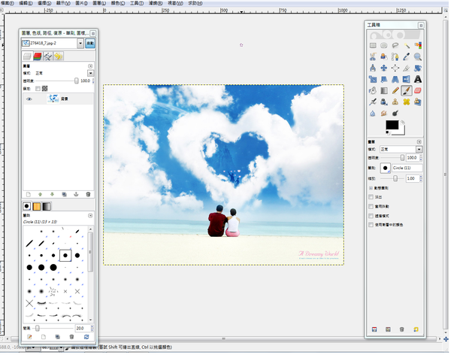The width and height of the screenshot is (451, 361).
Task: Click the brush spacing value field 20.0
Action: pyautogui.click(x=83, y=328)
